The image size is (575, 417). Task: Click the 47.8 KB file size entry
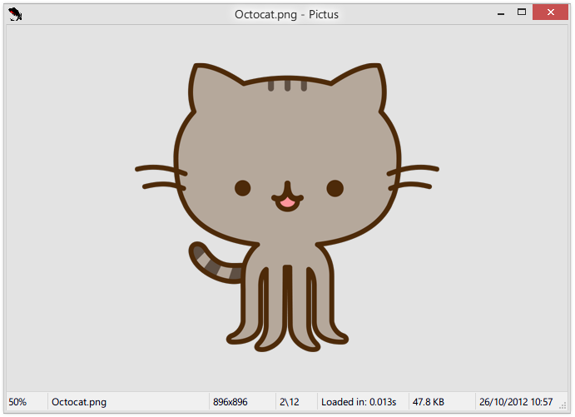pos(429,402)
